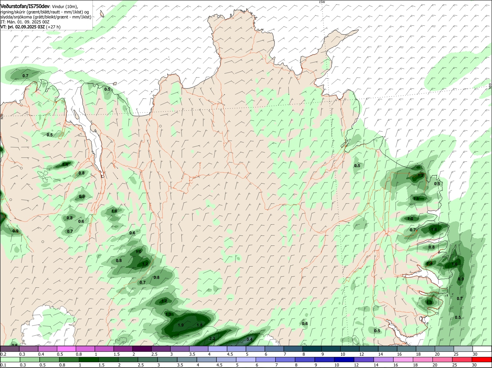This screenshot has height=368, width=492.
Task: Click the pale green rain swatch between 0.1 and 0.3
Action: [10, 360]
